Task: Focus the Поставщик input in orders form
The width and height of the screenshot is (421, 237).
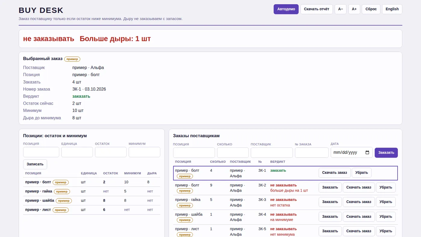Action: point(272,152)
